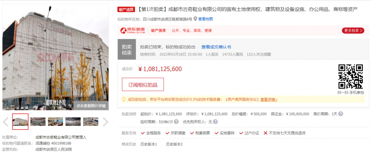
Task: Click contact 润通辅拍 4001998188
Action: coord(53,143)
